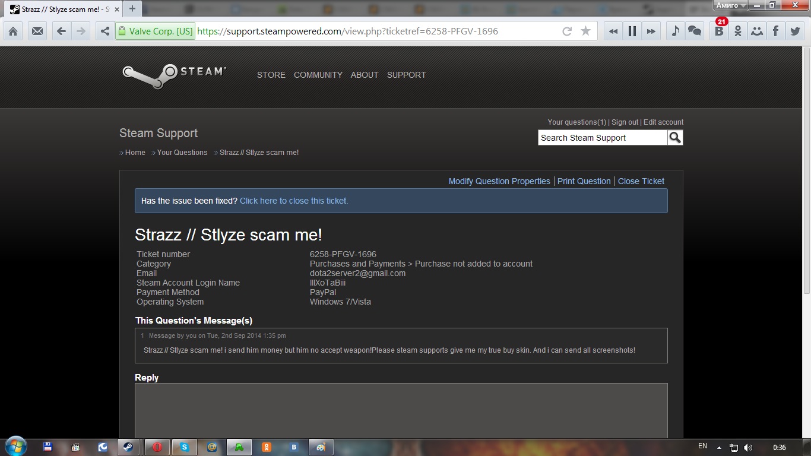Screen dimensions: 811x456
Task: Open the browser home page button
Action: point(13,31)
